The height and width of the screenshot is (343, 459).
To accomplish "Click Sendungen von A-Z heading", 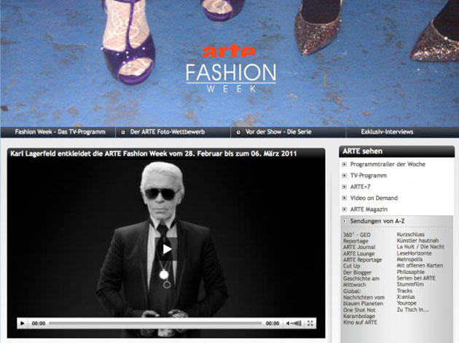I will (377, 221).
